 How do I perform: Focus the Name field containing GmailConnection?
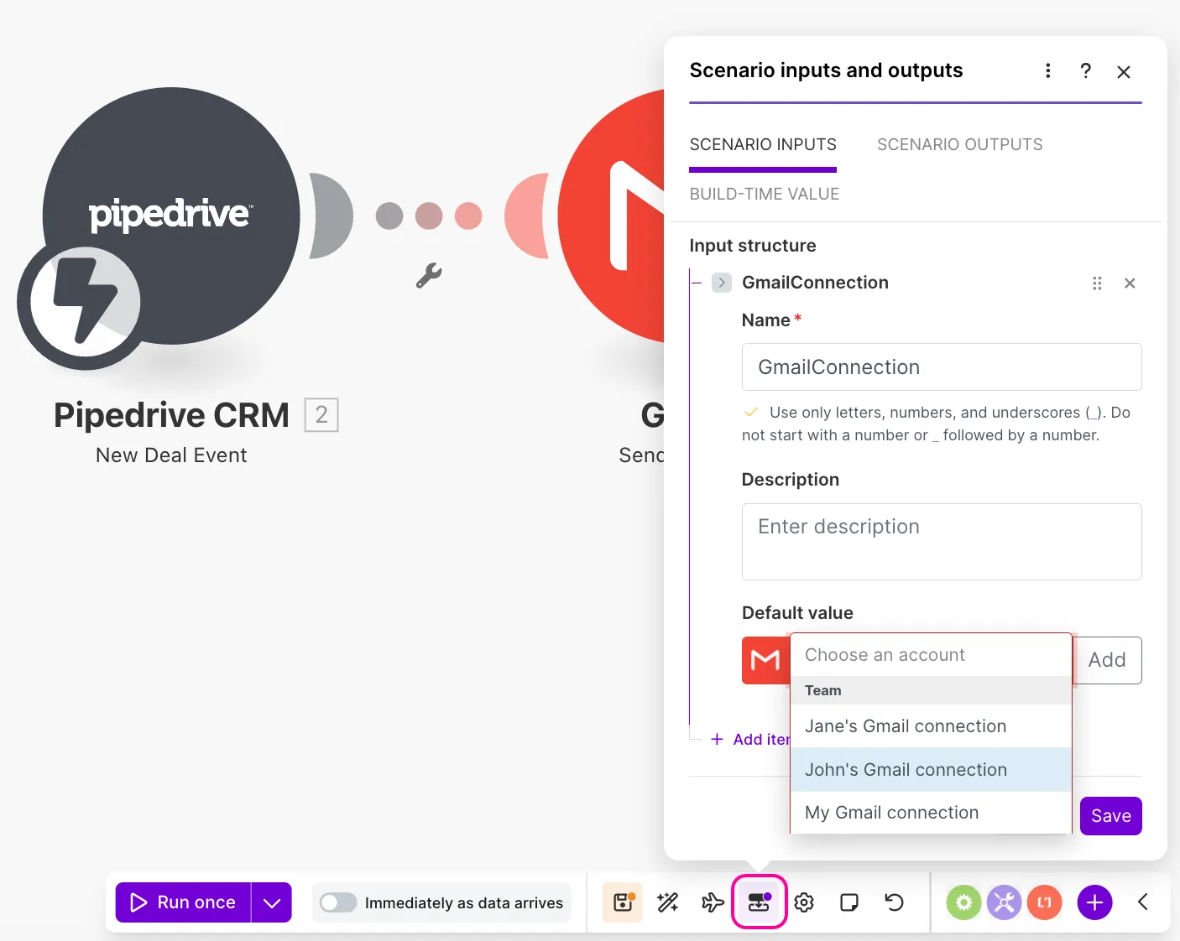[x=942, y=367]
